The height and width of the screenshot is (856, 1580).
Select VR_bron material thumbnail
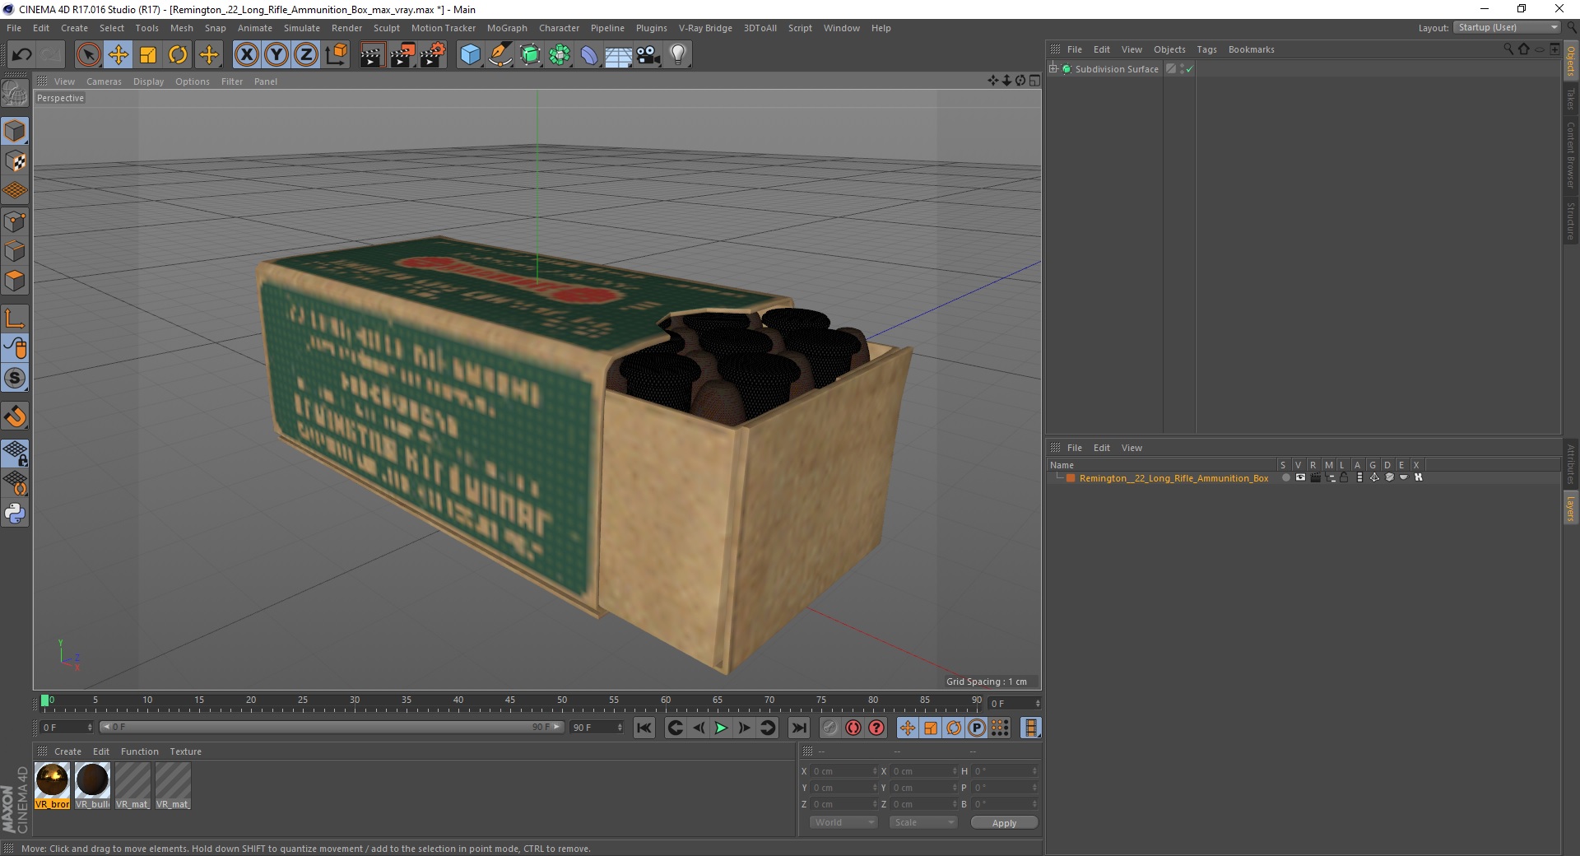tap(52, 786)
